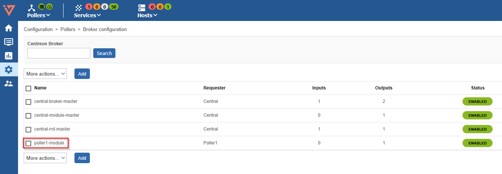Click the green OK services count 50
The image size is (502, 174).
[113, 7]
